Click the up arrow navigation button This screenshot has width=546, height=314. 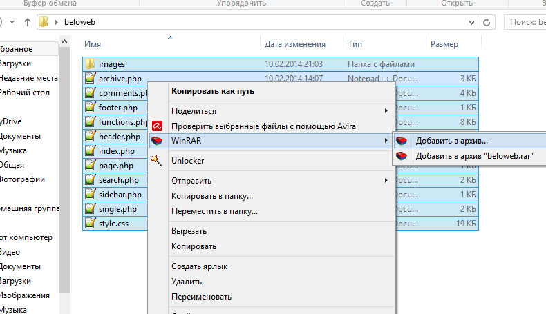coord(28,22)
